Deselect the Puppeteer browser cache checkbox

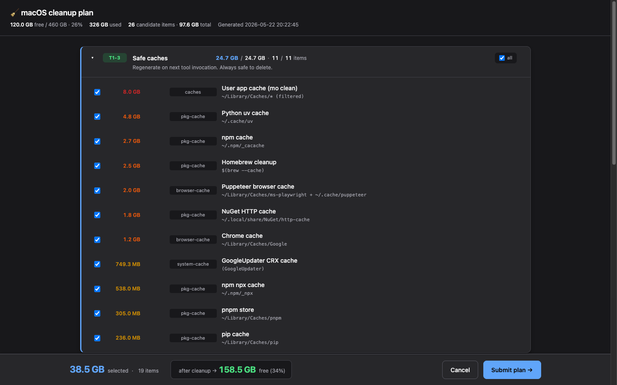97,190
